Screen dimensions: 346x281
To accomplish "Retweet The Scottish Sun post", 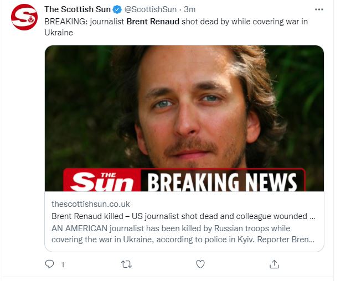I will click(126, 264).
